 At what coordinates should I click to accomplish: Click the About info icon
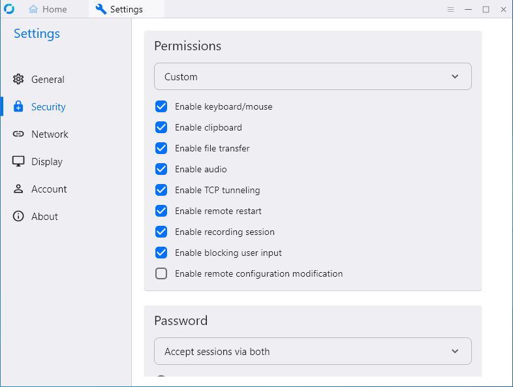click(x=18, y=216)
